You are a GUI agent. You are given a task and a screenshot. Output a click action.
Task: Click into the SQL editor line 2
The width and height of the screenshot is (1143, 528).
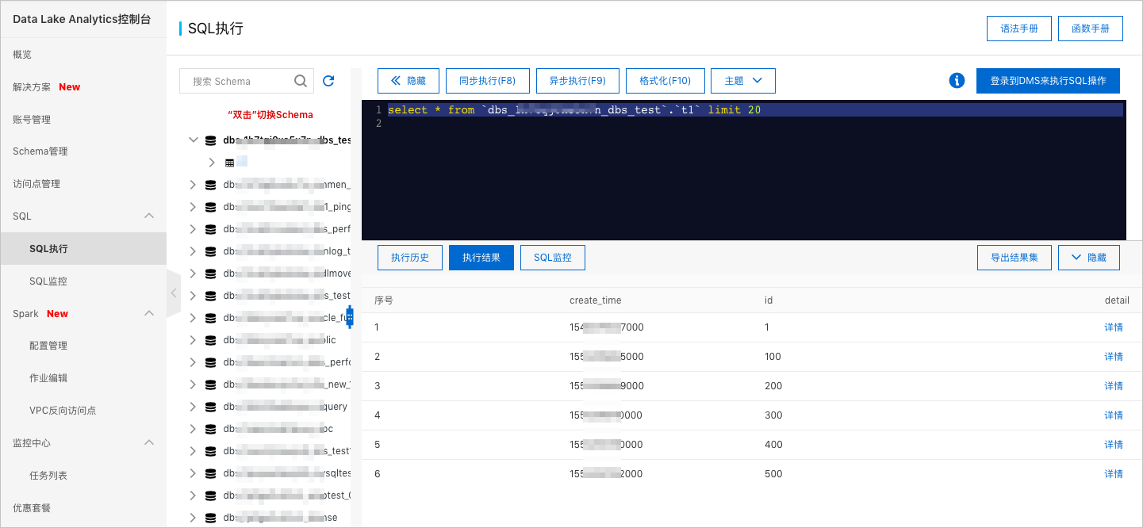point(754,124)
